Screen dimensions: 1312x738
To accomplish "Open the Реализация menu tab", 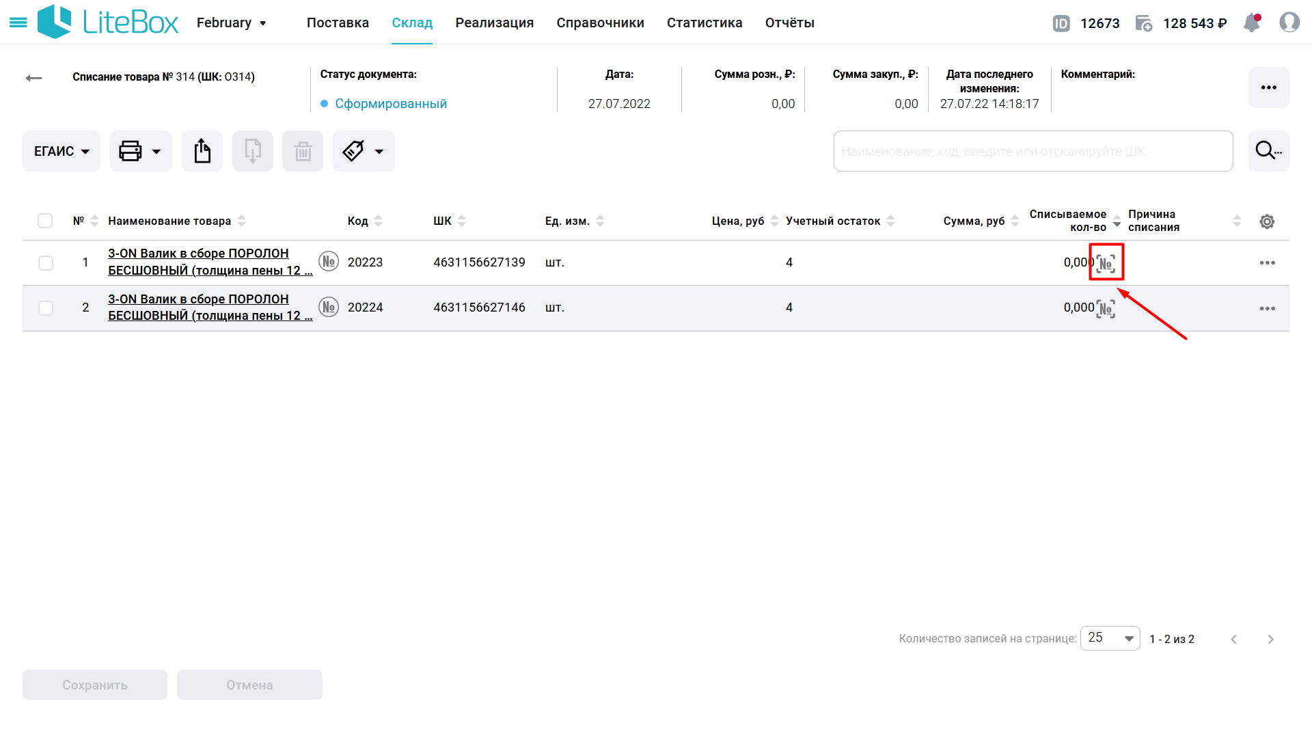I will [x=494, y=23].
